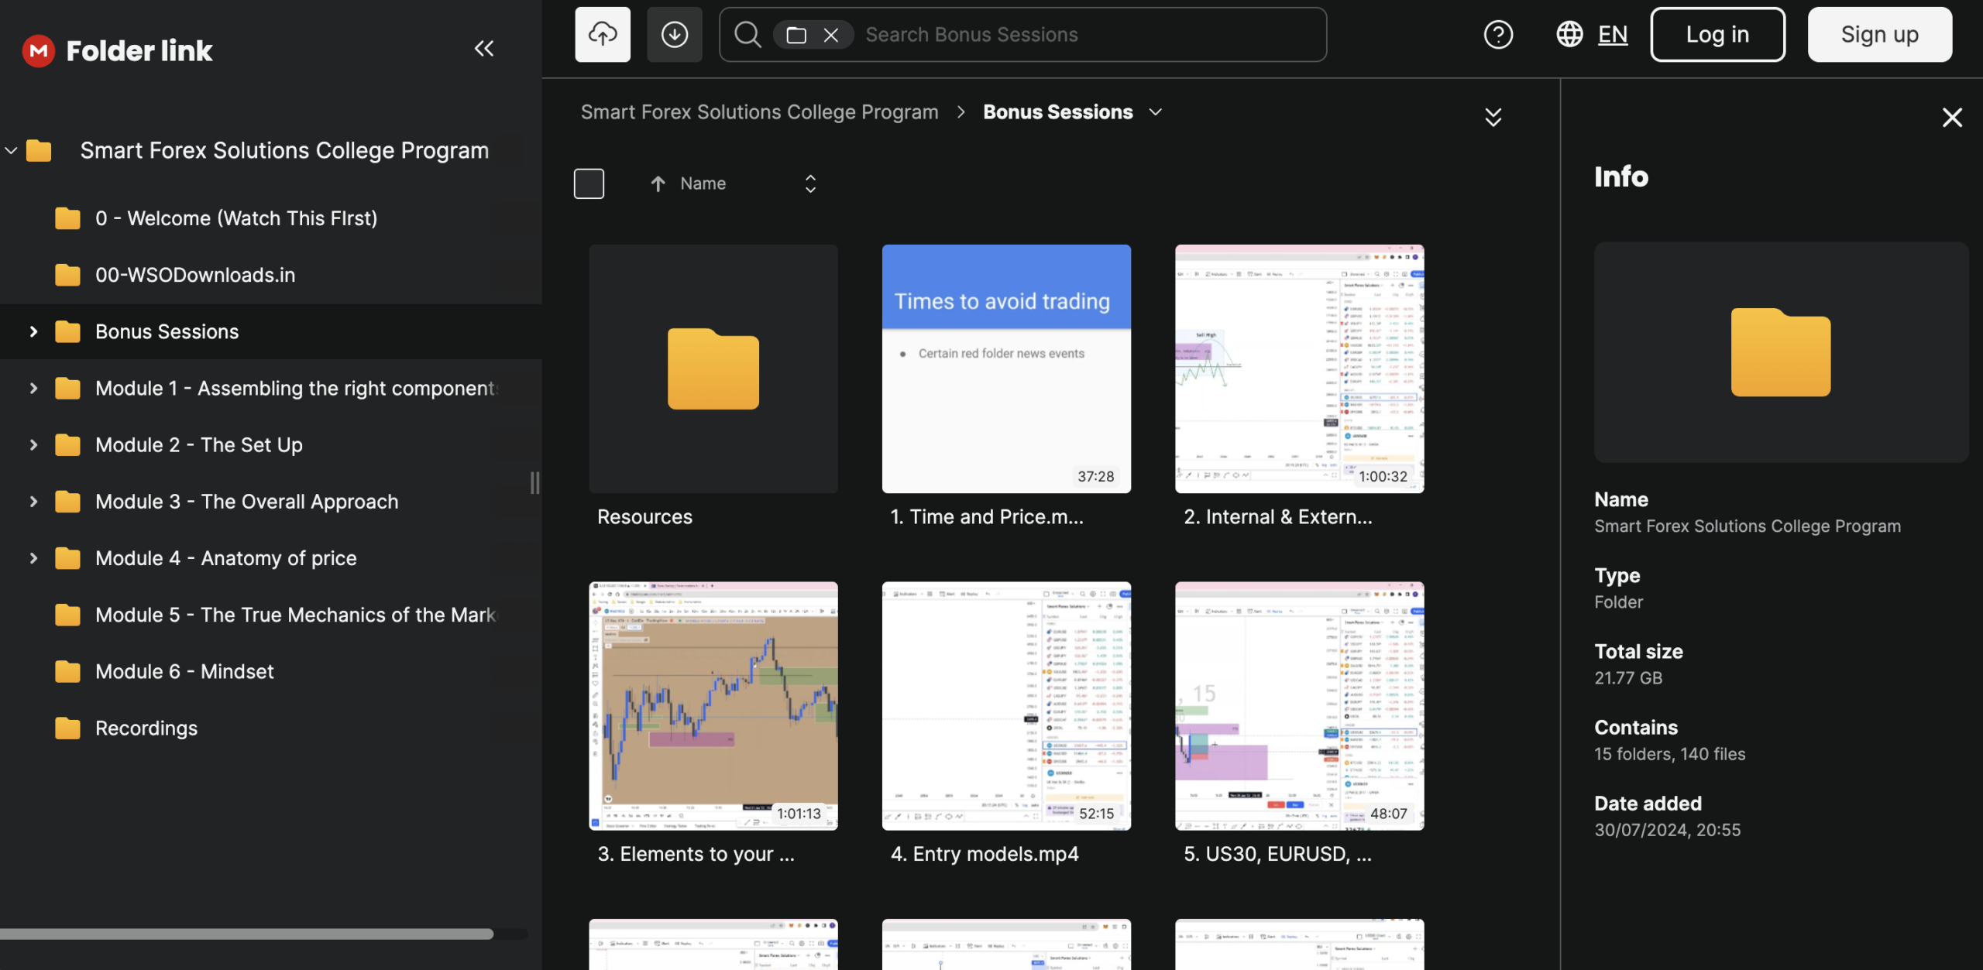The image size is (1983, 970).
Task: Remove the folder filter from search
Action: tap(830, 35)
